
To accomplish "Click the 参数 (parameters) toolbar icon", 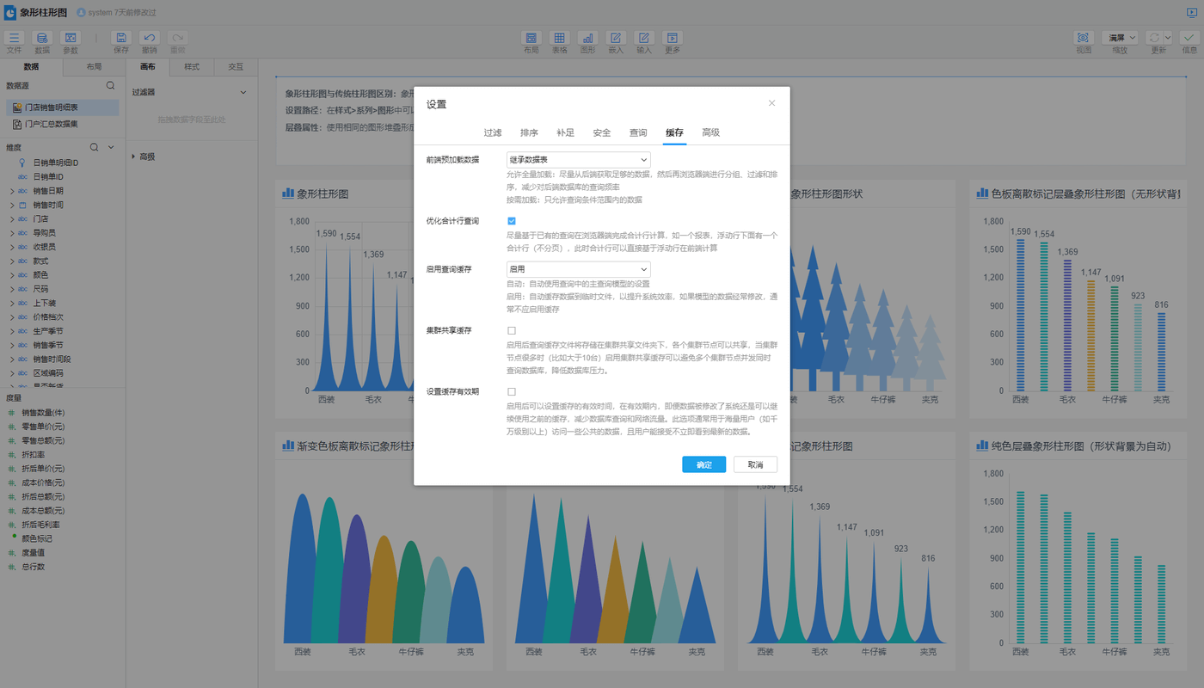I will click(71, 39).
